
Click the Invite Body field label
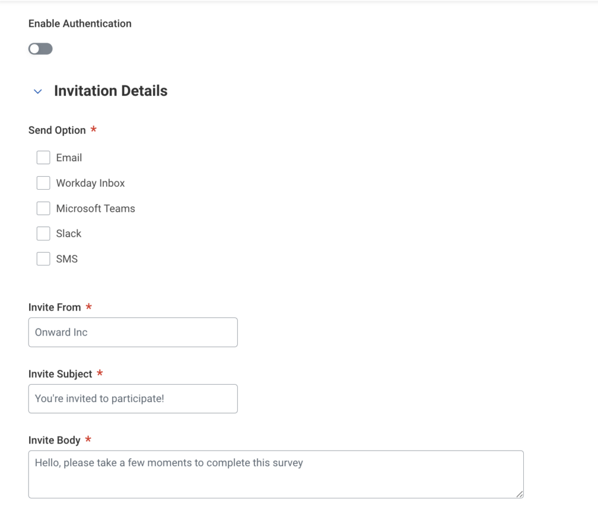click(54, 440)
